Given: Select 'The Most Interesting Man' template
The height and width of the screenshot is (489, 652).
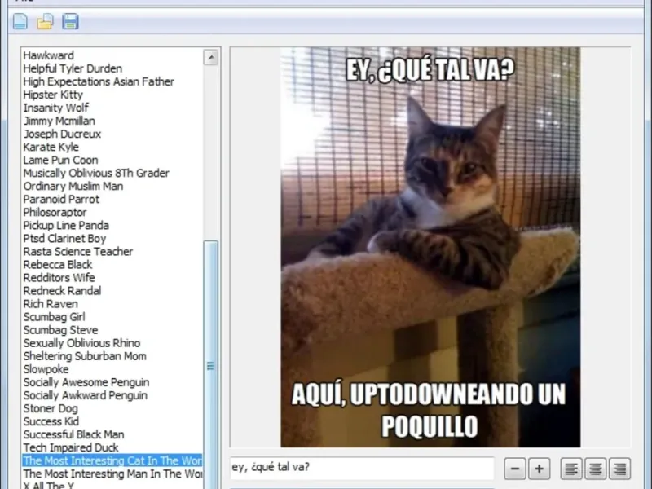Looking at the screenshot, I should (x=112, y=474).
